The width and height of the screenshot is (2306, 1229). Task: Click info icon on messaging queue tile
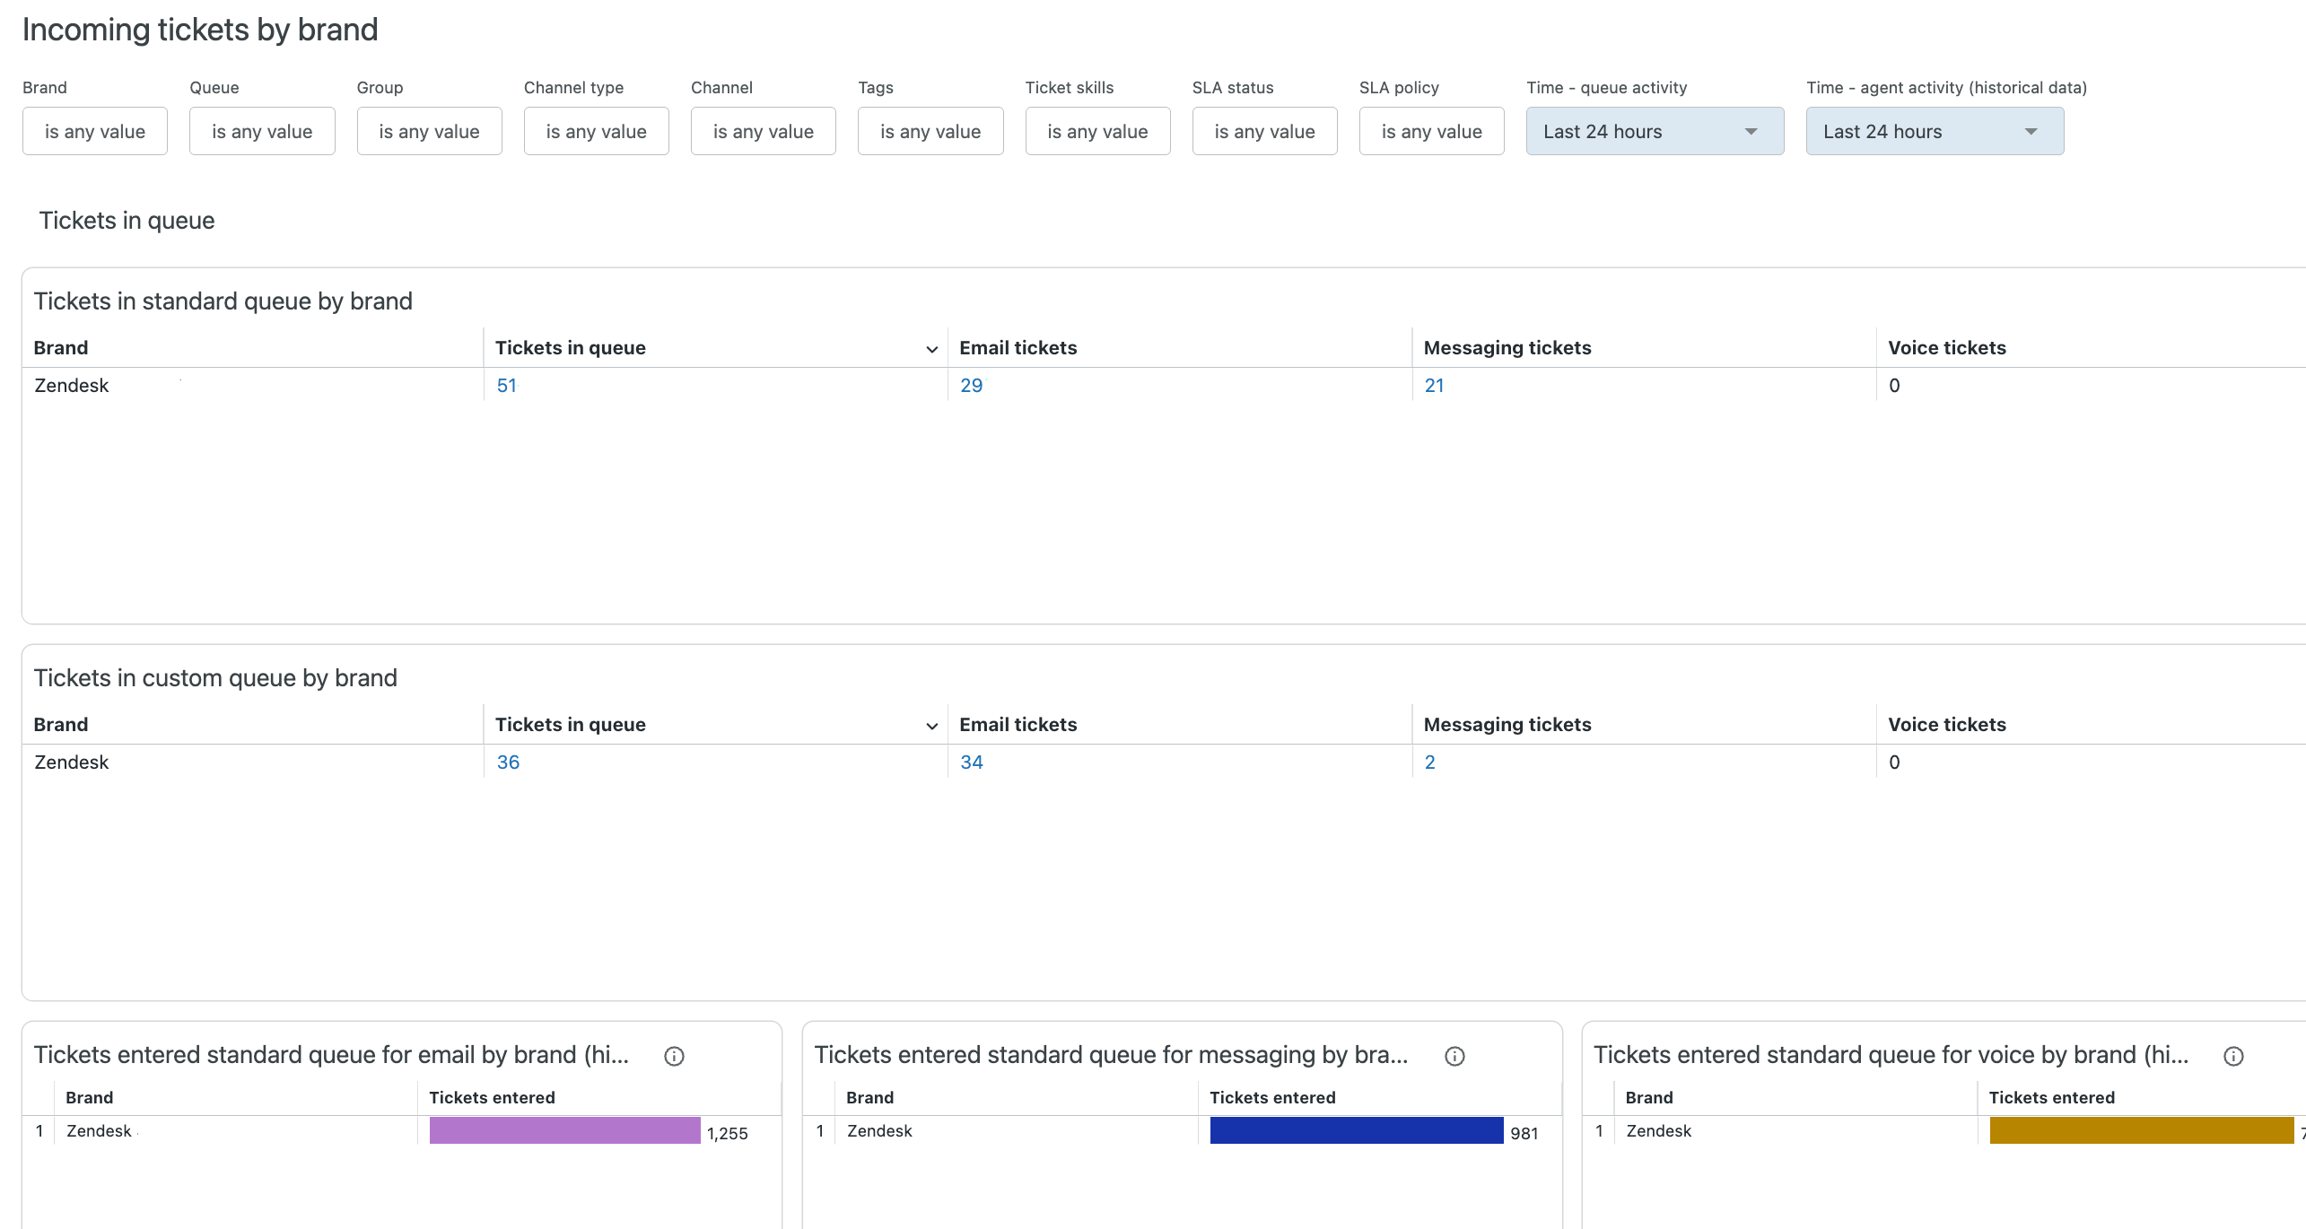(x=1454, y=1056)
